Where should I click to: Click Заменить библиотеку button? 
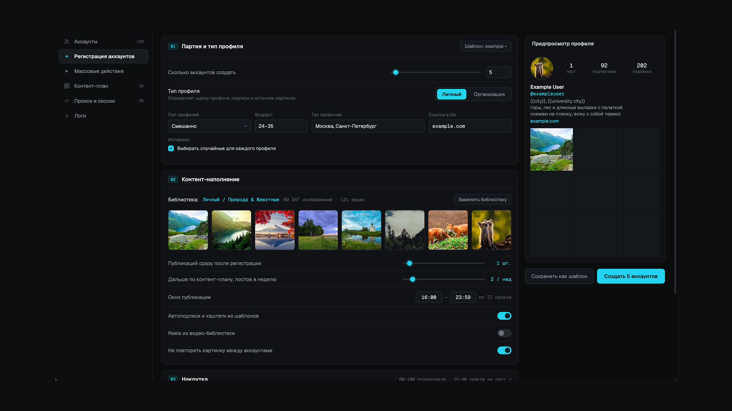[x=482, y=199]
